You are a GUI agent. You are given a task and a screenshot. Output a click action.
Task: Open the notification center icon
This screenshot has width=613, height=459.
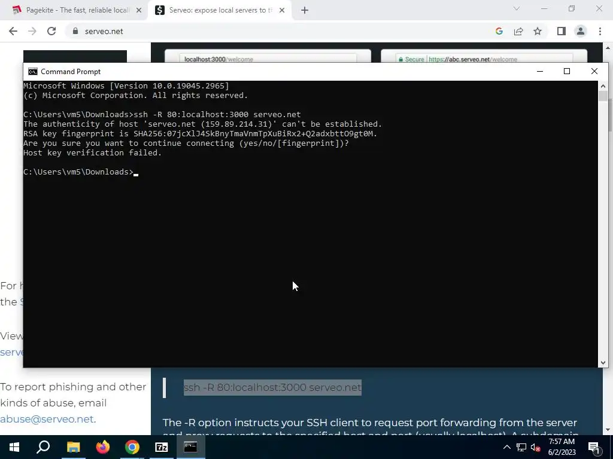tap(594, 447)
